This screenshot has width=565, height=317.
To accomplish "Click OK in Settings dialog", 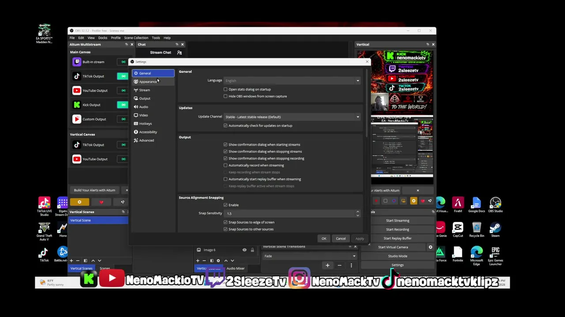I will (x=324, y=239).
